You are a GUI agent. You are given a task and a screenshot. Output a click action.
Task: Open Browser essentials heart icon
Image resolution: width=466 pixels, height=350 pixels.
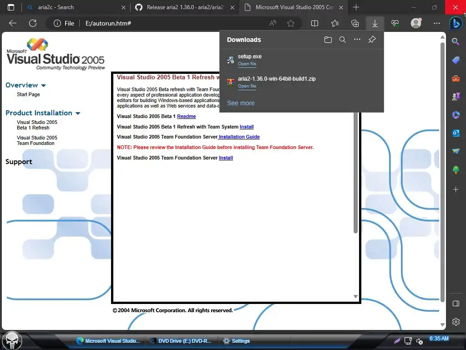(x=395, y=23)
